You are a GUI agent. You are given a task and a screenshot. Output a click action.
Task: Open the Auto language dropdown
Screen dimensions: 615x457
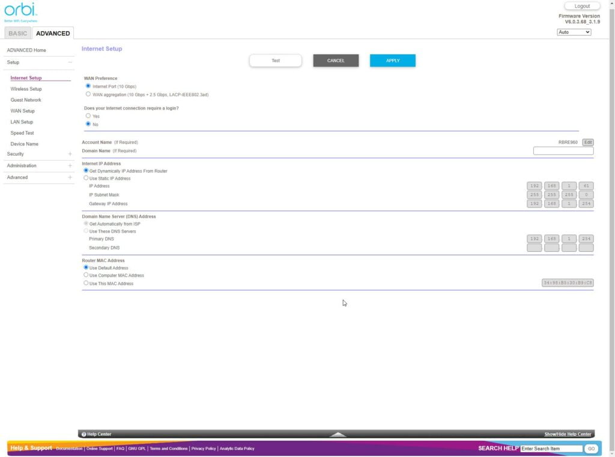pyautogui.click(x=574, y=32)
